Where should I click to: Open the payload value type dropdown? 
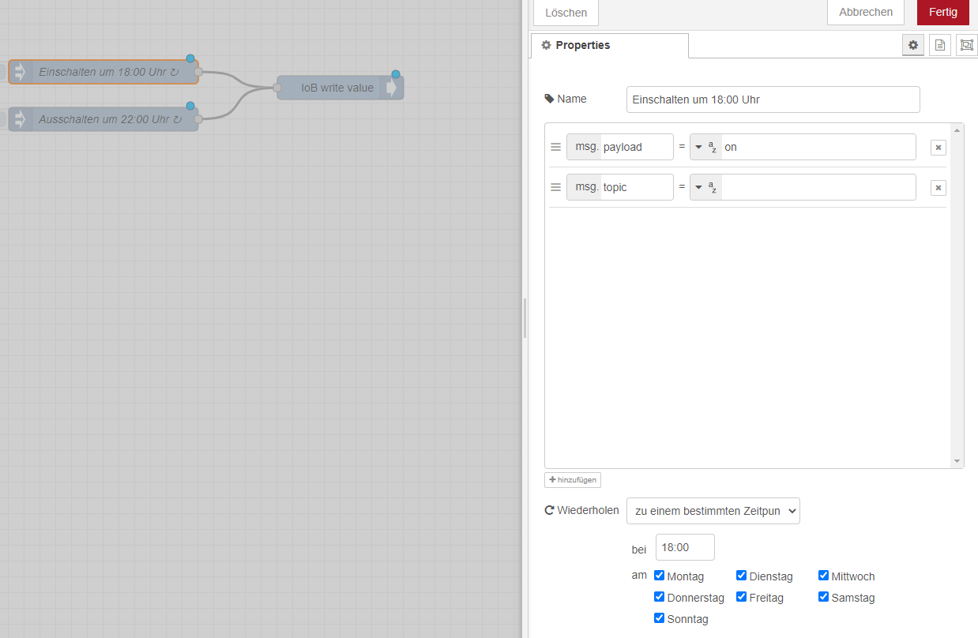[x=705, y=147]
